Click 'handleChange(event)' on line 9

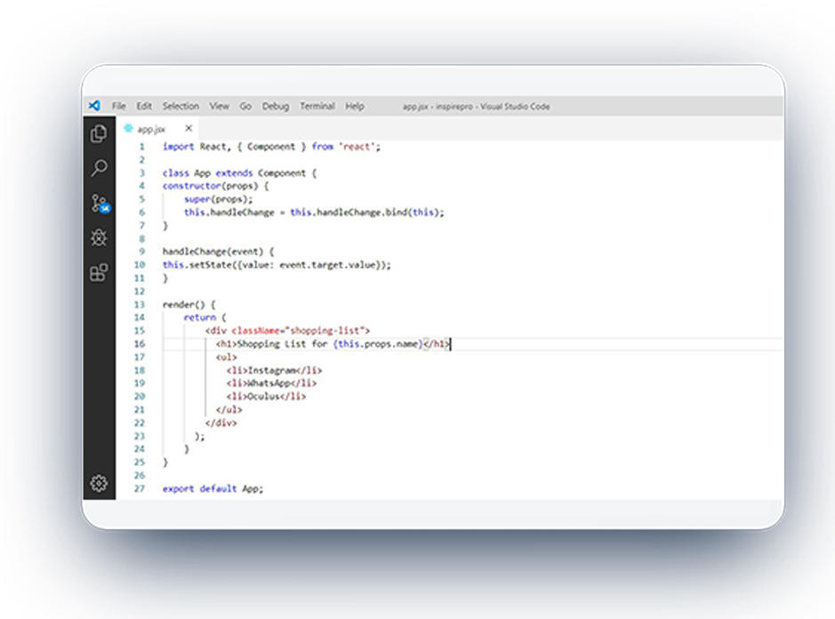pos(213,252)
